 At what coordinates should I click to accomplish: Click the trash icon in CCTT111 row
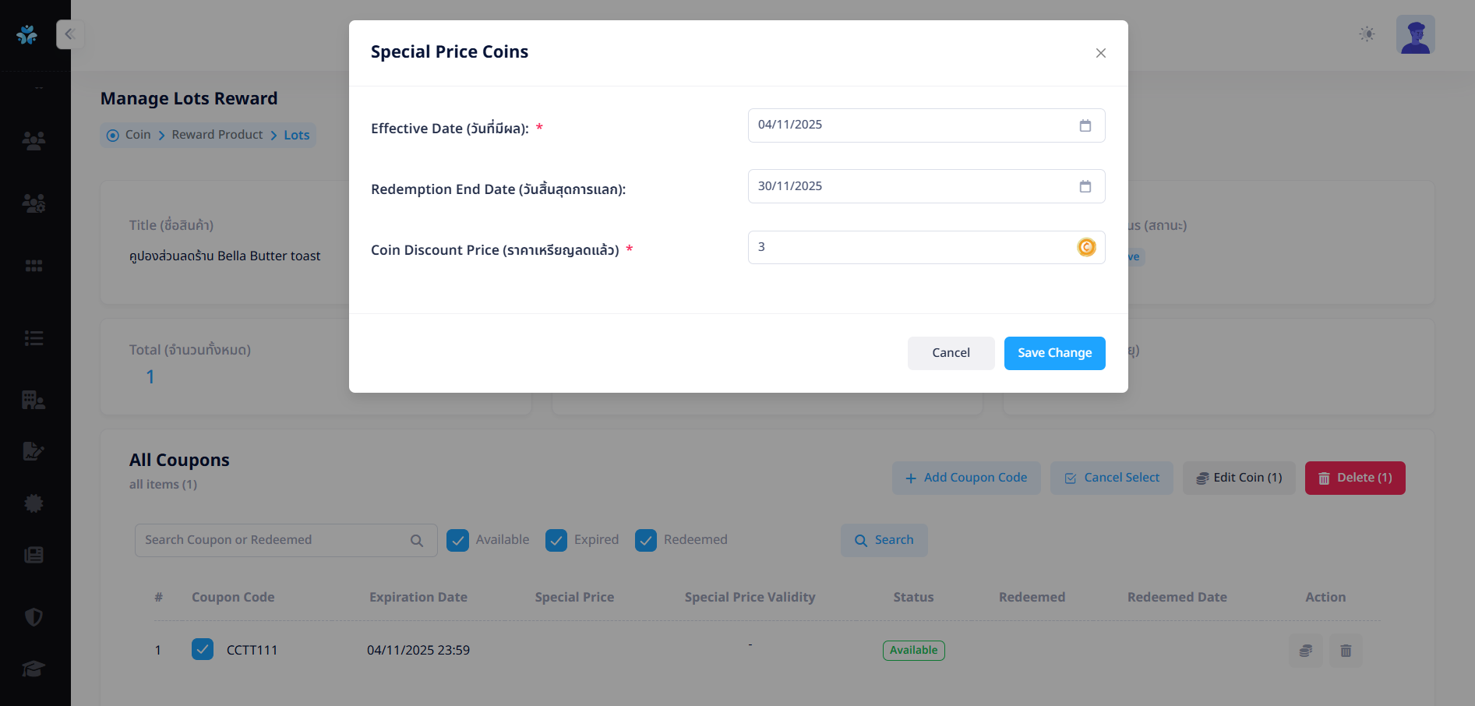click(1346, 651)
